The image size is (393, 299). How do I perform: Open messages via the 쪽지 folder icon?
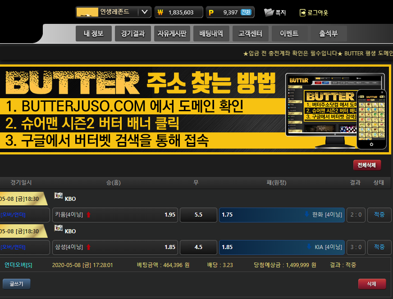click(269, 12)
